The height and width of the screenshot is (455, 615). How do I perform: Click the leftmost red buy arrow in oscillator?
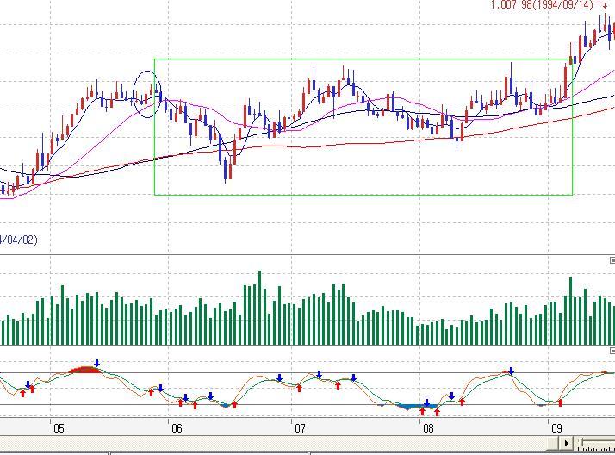click(x=22, y=393)
